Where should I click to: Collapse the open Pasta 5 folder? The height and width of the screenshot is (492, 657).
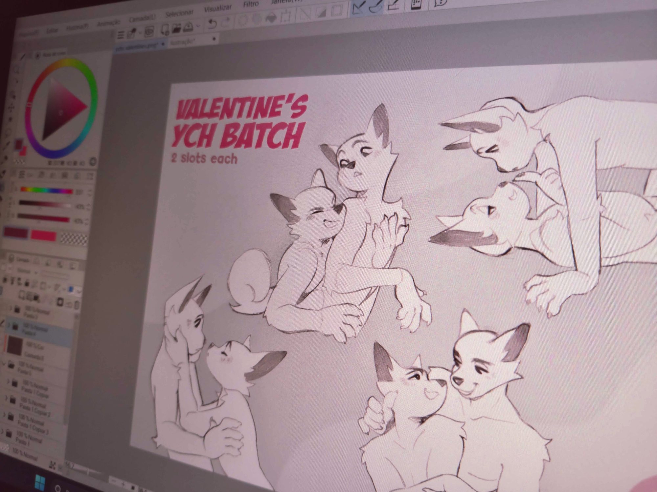(x=4, y=363)
